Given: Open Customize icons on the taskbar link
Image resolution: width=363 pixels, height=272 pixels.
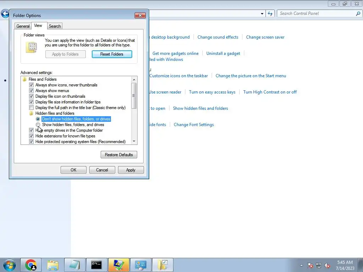Looking at the screenshot, I should (x=179, y=76).
